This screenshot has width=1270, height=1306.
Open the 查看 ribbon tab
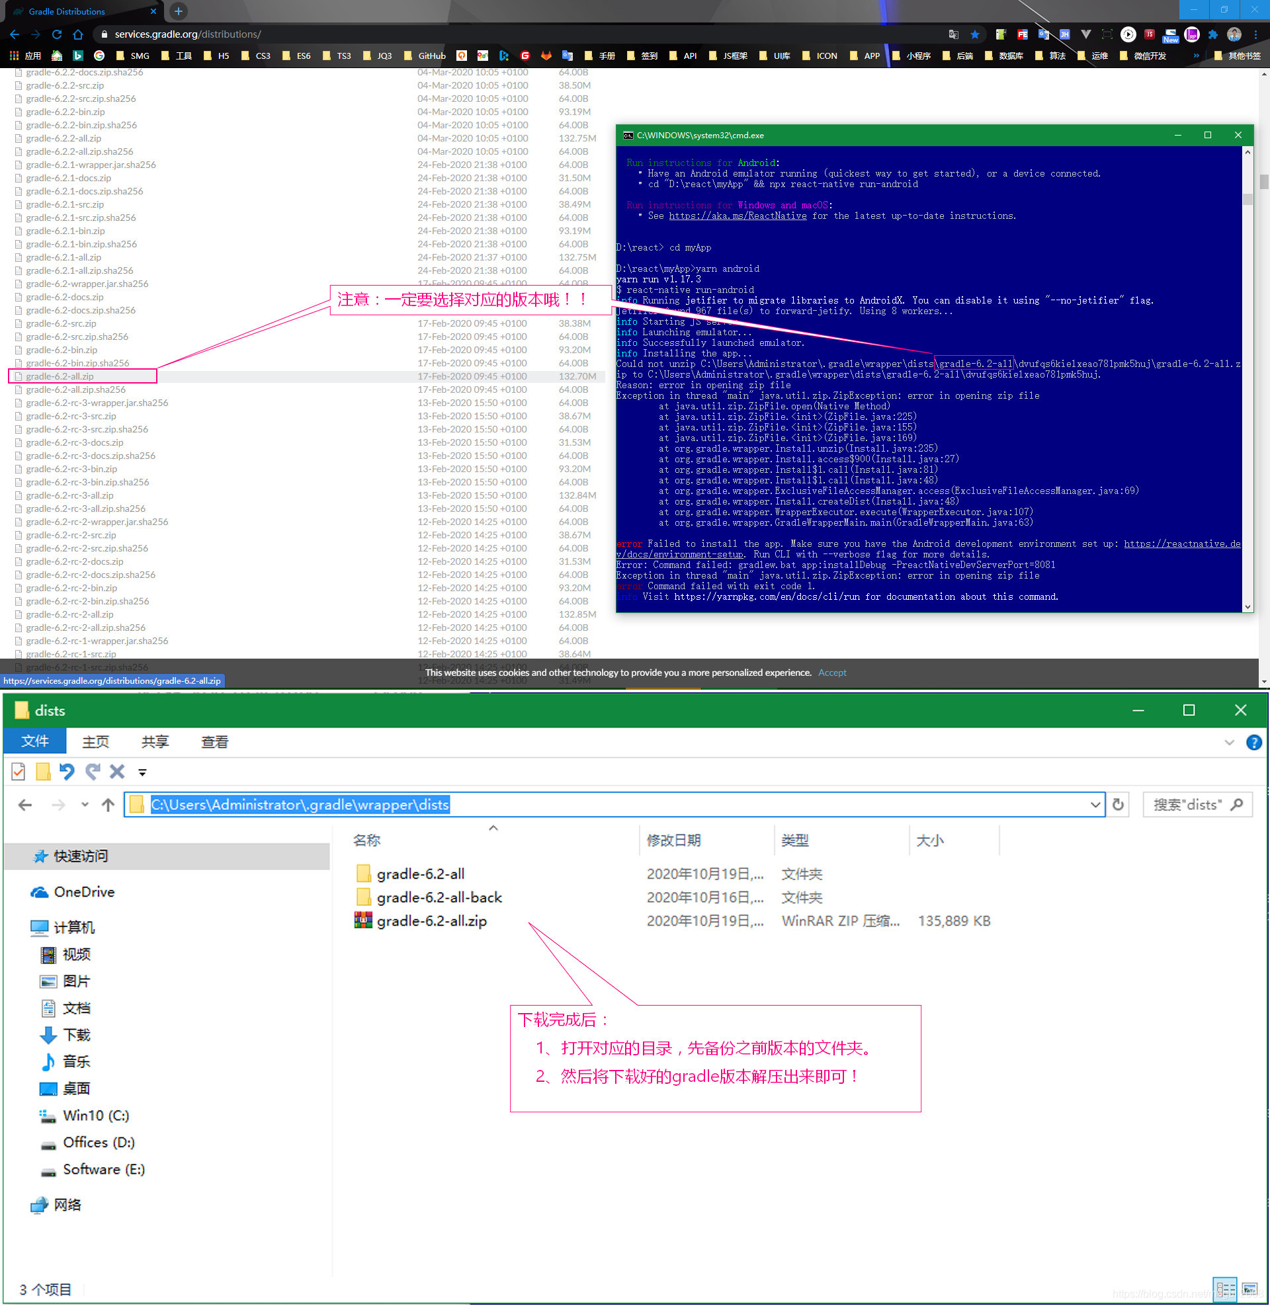coord(215,743)
